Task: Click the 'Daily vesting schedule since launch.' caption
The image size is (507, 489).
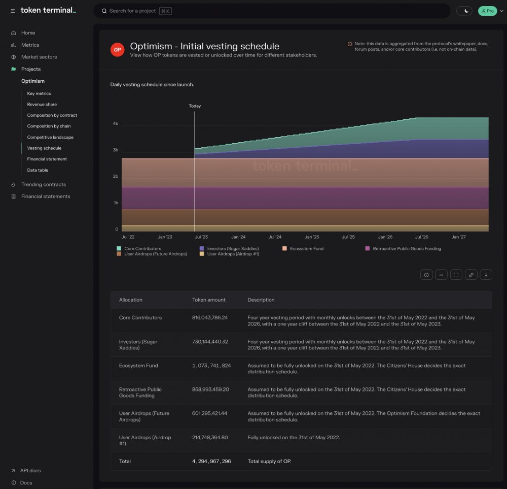Action: (x=152, y=84)
